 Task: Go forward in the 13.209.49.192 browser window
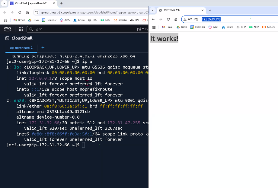point(161,19)
